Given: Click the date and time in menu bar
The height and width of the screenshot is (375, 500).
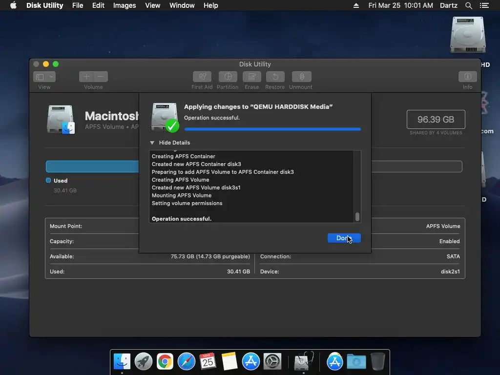Looking at the screenshot, I should pyautogui.click(x=400, y=5).
